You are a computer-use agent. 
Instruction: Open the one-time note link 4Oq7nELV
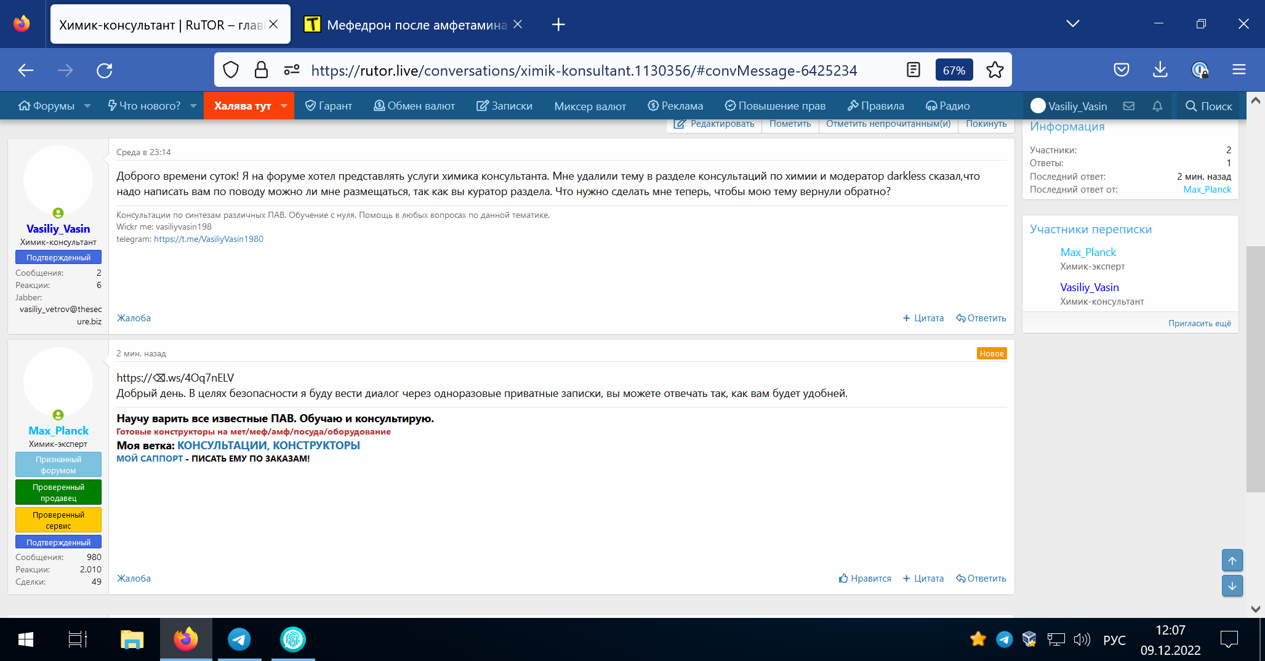coord(175,378)
